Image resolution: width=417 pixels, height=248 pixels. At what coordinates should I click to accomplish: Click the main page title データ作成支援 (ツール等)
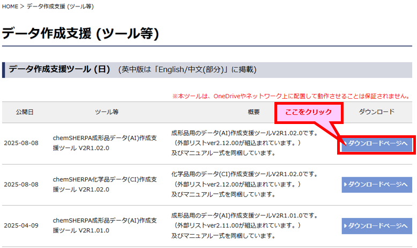[x=80, y=34]
